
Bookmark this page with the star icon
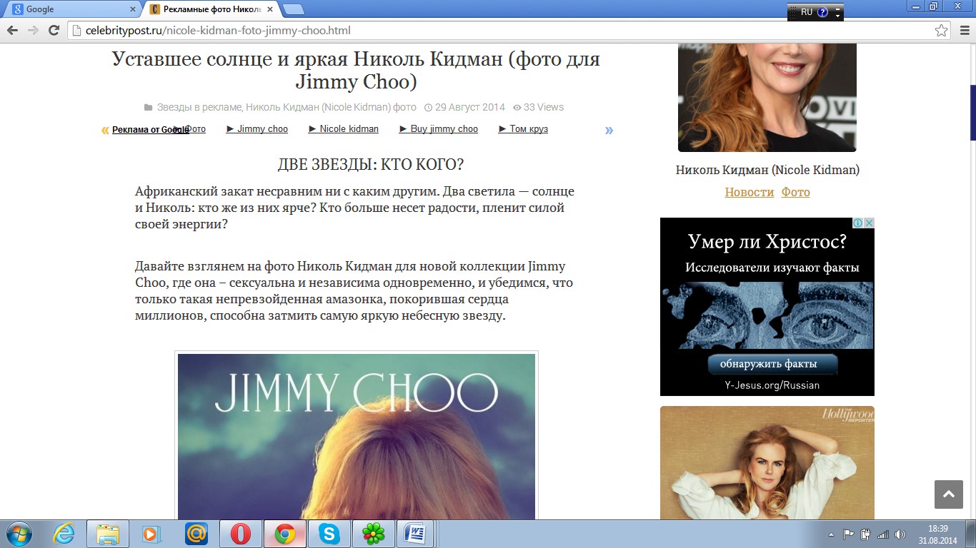pyautogui.click(x=942, y=31)
